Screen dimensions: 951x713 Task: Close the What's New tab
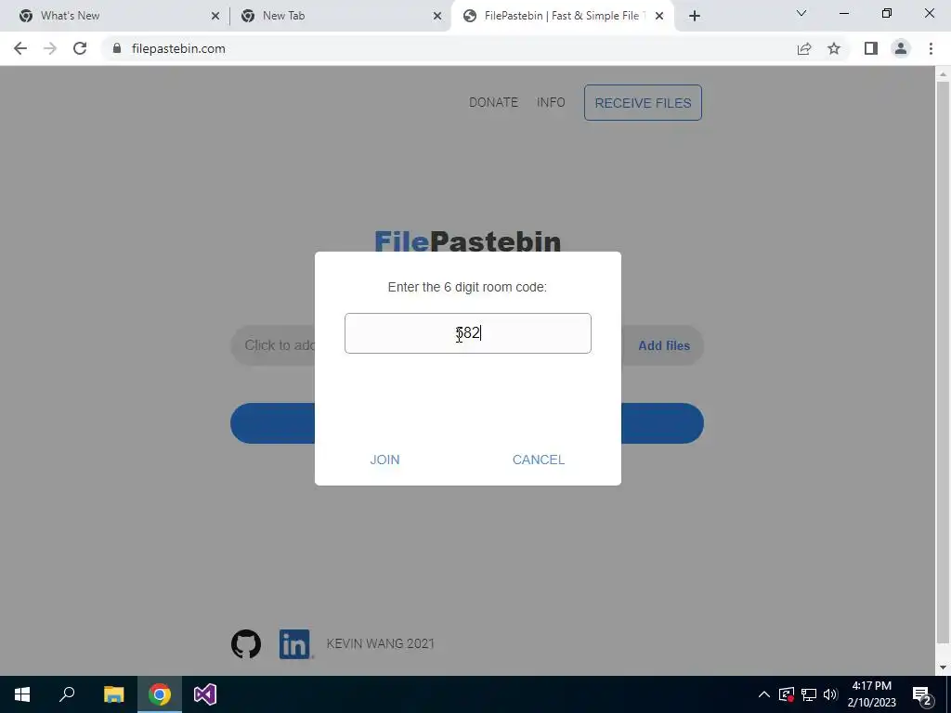(215, 16)
